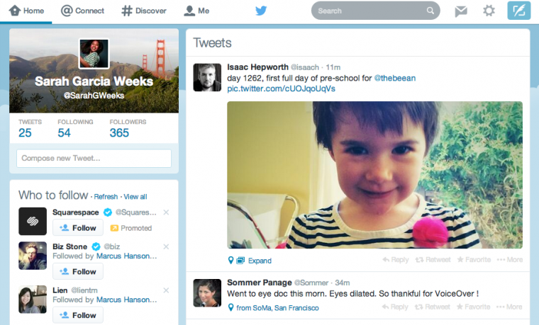The image size is (539, 325).
Task: Reply to Isaac Hepworth's tweet
Action: point(396,260)
